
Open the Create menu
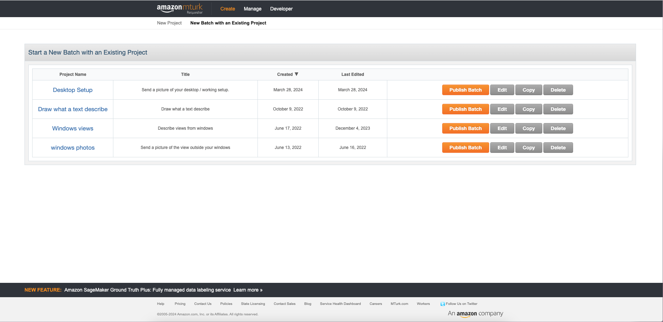click(227, 9)
